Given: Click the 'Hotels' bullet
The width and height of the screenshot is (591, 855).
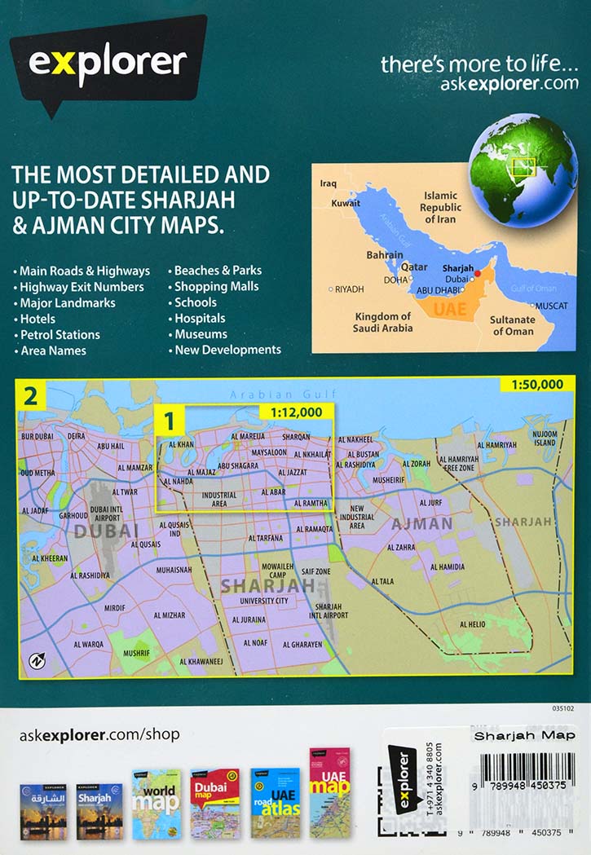Looking at the screenshot, I should click(37, 319).
